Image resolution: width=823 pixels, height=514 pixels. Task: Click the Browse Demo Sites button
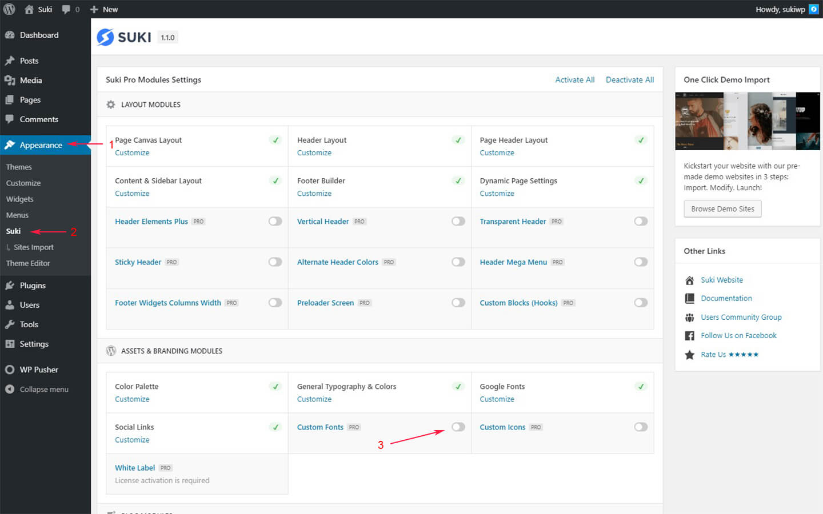722,208
